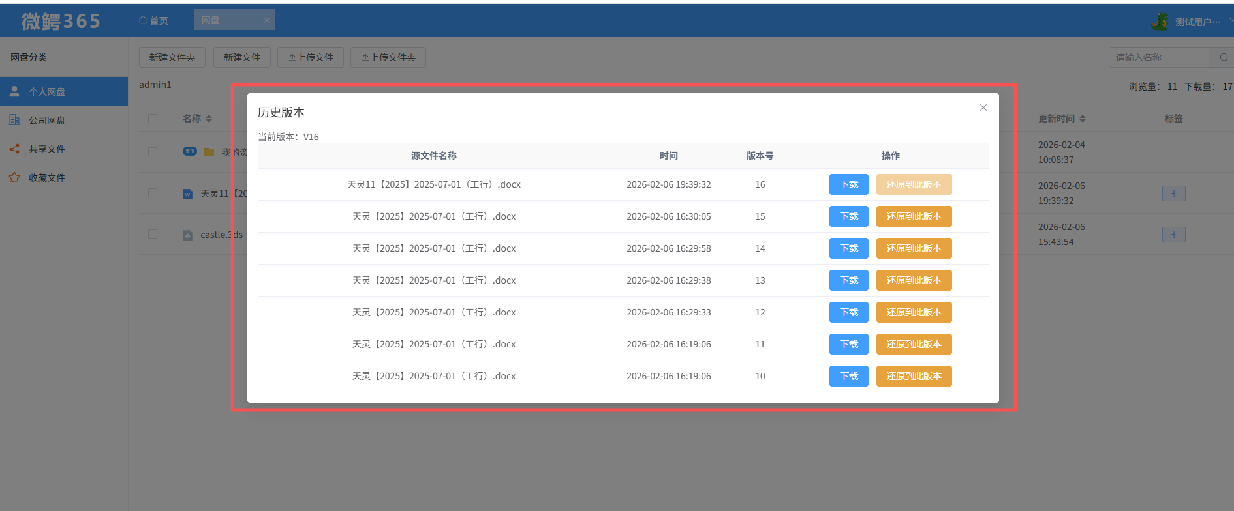Select timestamp 2026-02-06 16:29:33
This screenshot has width=1234, height=511.
tap(668, 312)
